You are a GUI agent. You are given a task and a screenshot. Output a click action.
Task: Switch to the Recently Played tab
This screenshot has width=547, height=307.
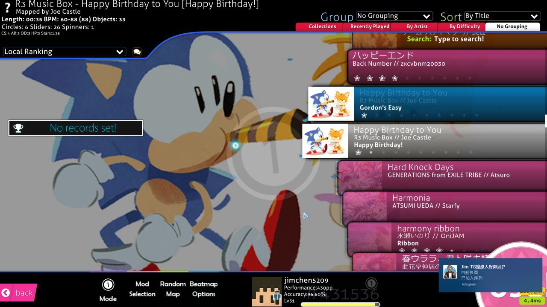click(370, 26)
